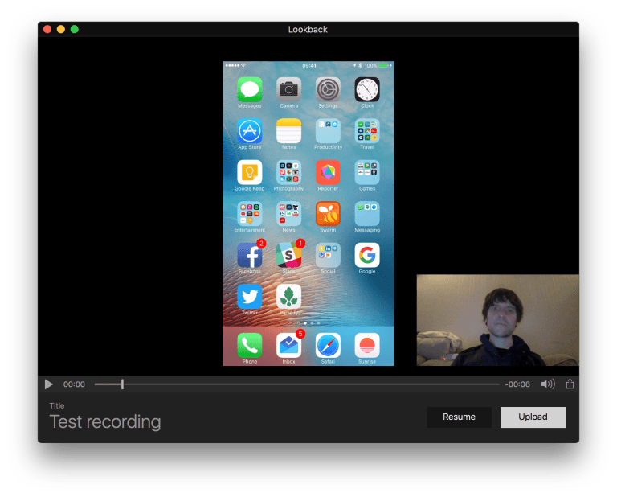Open the Photography folder
Image resolution: width=617 pixels, height=497 pixels.
click(x=289, y=172)
